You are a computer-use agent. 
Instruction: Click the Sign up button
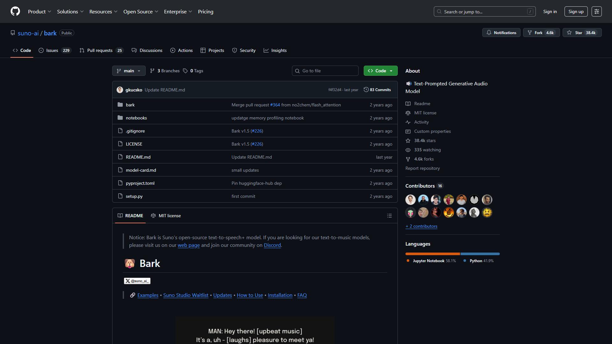(576, 11)
